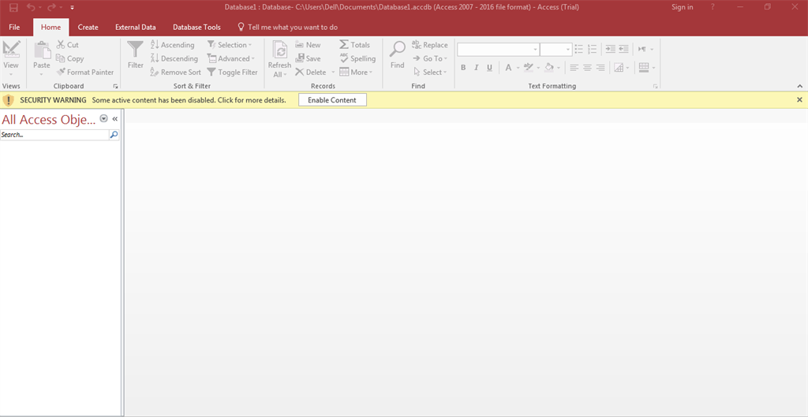
Task: Collapse the ribbon with the arrow
Action: (800, 87)
